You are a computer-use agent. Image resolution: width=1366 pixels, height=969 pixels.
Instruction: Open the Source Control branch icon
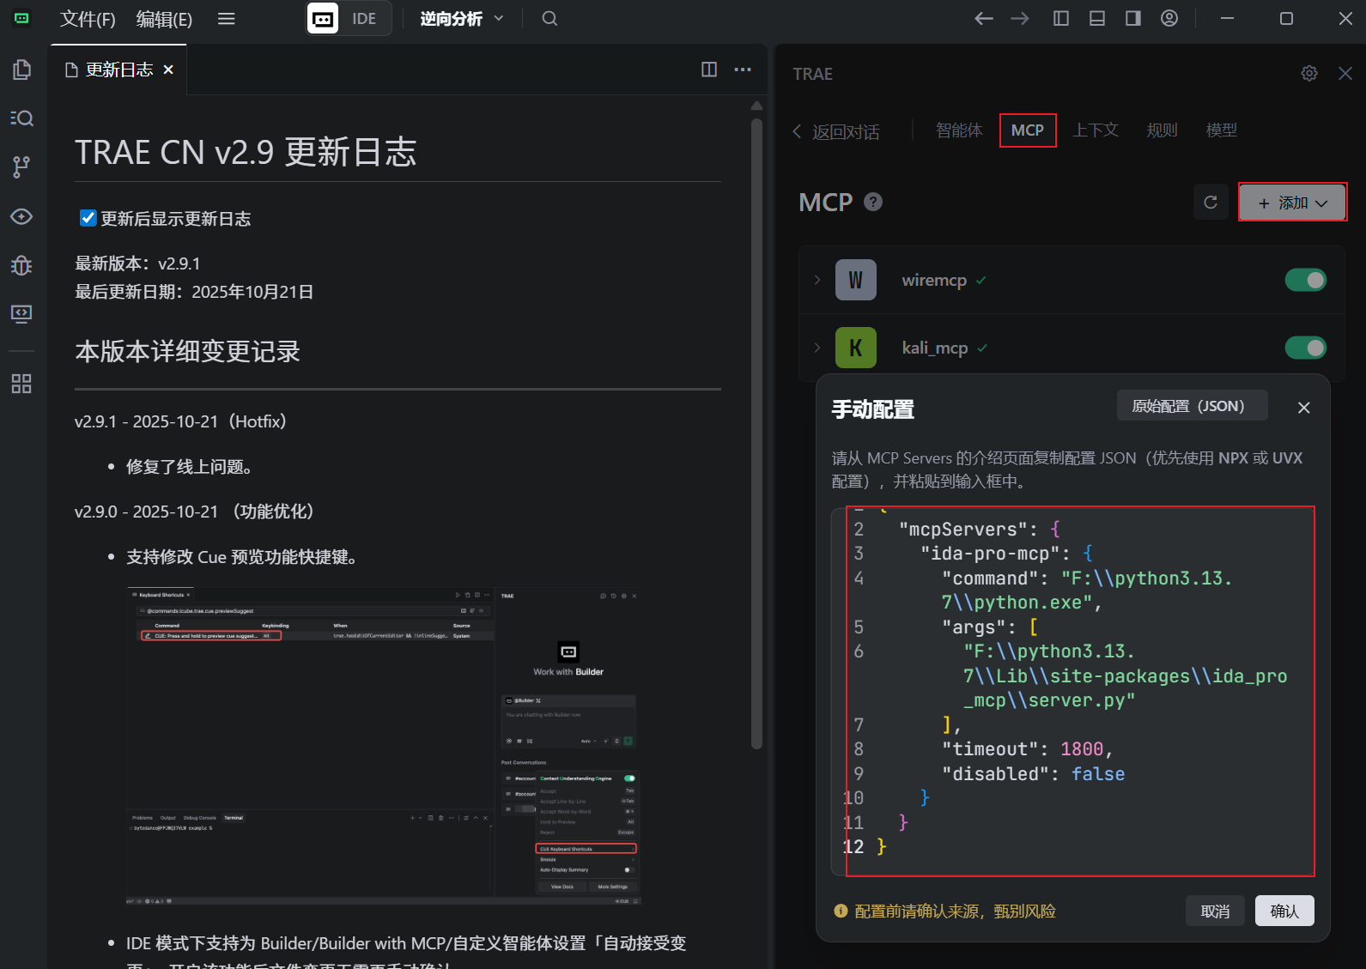[22, 167]
